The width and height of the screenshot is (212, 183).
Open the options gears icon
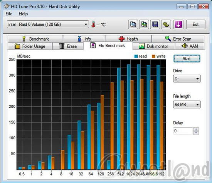(166, 25)
